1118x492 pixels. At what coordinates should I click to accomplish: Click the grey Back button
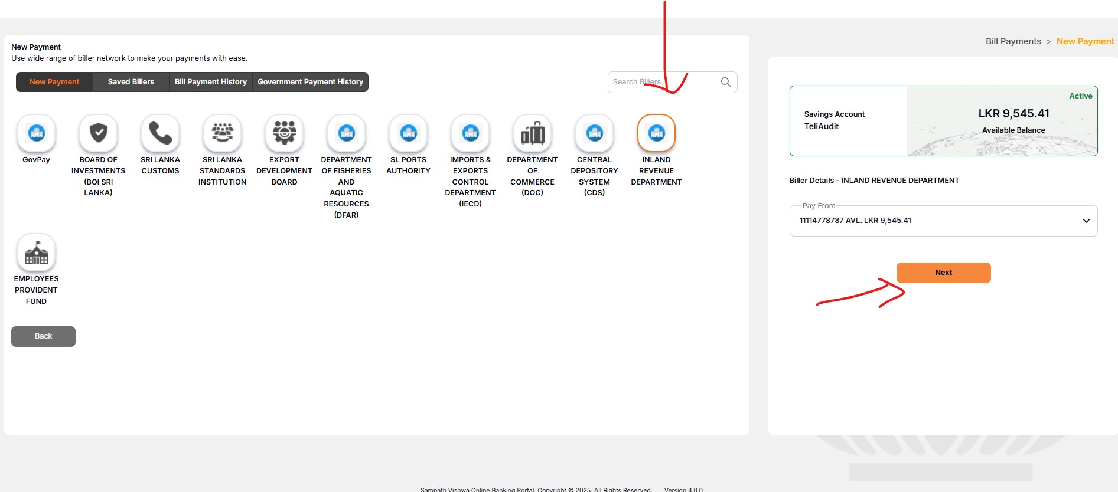pyautogui.click(x=43, y=336)
